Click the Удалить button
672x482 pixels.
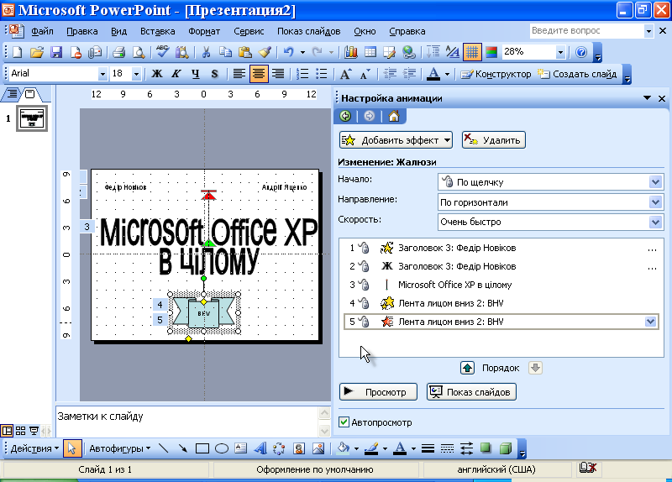[x=494, y=140]
